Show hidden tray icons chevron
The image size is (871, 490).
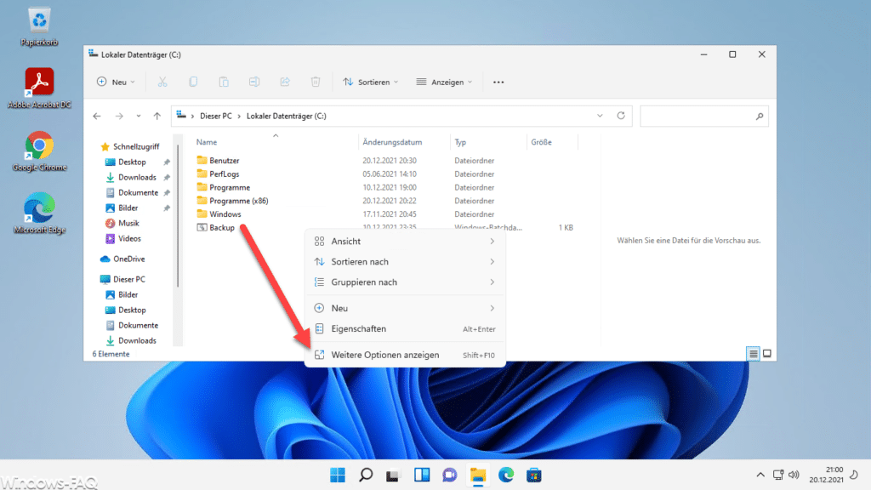tap(760, 475)
